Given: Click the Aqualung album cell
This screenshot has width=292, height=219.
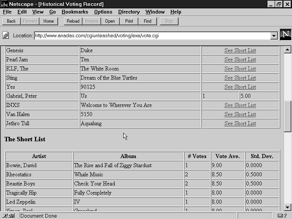Looking at the screenshot, I should (140, 123).
